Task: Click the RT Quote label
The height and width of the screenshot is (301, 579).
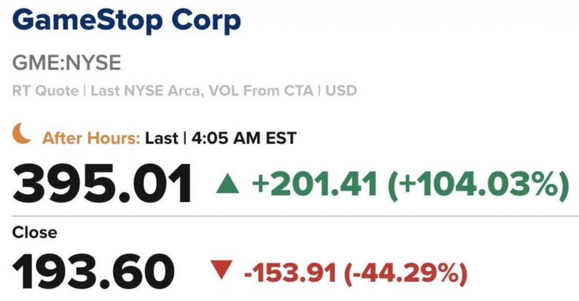Action: (45, 91)
